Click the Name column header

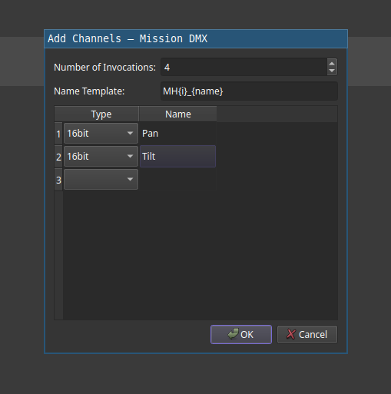pos(177,114)
